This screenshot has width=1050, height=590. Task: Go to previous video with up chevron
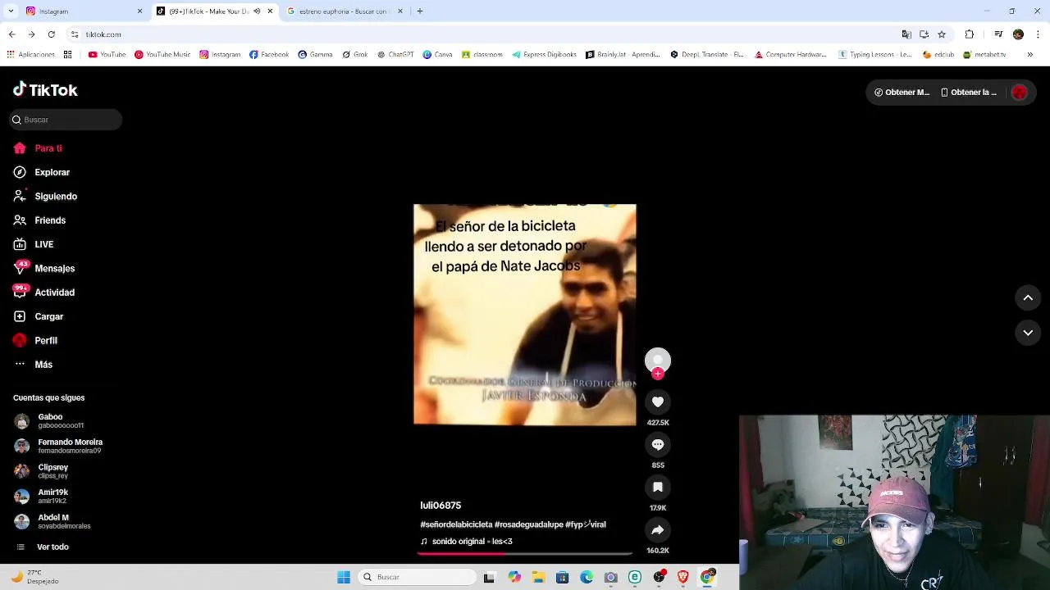click(x=1028, y=298)
